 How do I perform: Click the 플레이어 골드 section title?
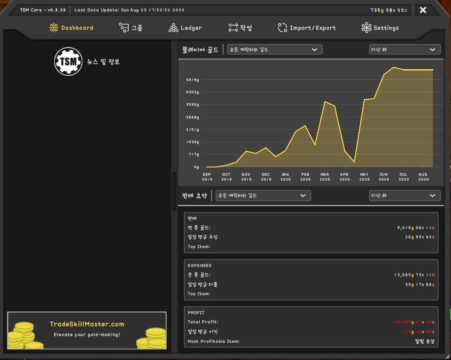click(200, 49)
